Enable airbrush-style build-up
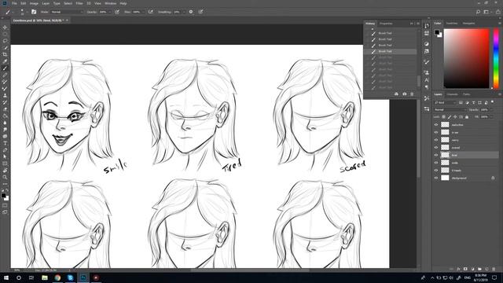The height and width of the screenshot is (283, 503). pyautogui.click(x=150, y=12)
